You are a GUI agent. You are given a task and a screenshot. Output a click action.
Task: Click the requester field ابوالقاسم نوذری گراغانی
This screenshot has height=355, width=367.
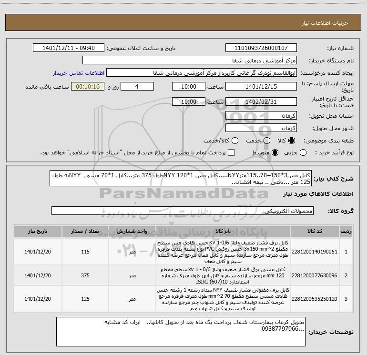tap(202, 73)
